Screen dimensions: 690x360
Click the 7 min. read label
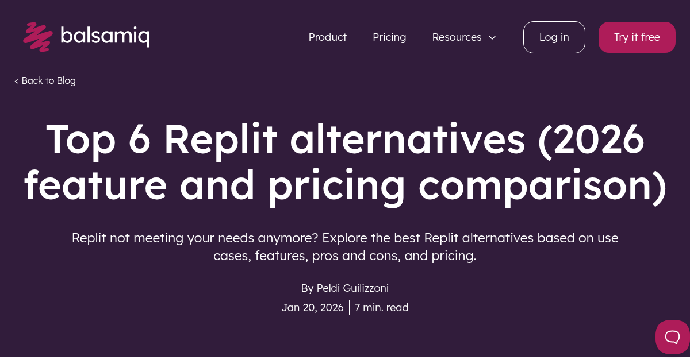pyautogui.click(x=381, y=308)
